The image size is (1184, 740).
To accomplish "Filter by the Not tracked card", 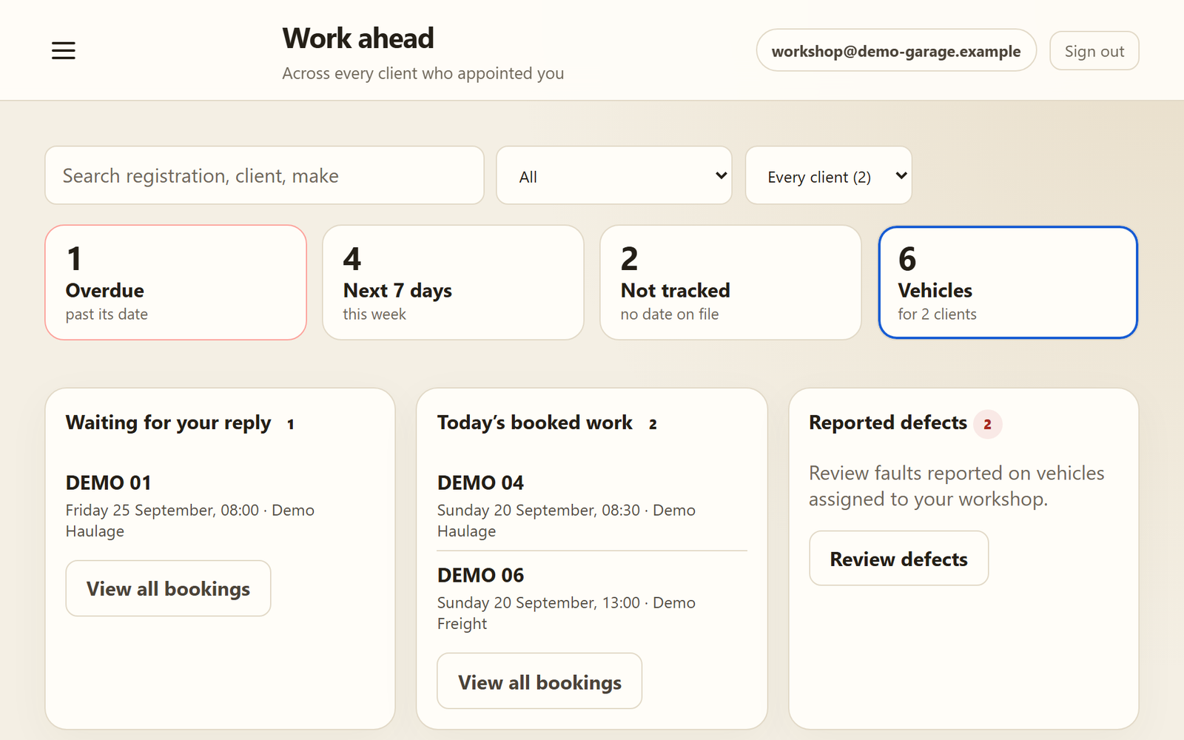I will 730,283.
